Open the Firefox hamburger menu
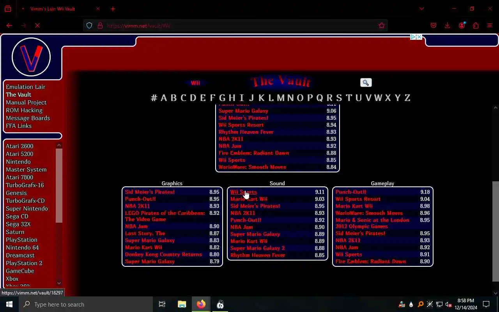Viewport: 499px width, 312px height. coord(490,25)
